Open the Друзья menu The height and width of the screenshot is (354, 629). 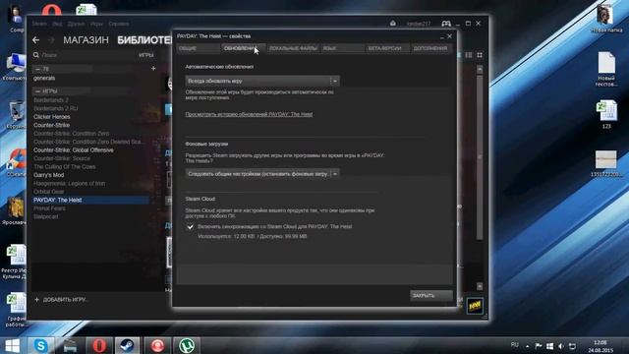point(76,24)
